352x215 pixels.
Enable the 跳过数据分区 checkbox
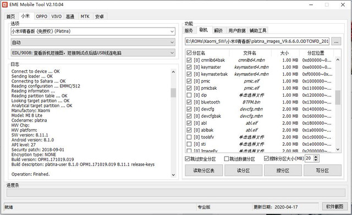point(227,159)
